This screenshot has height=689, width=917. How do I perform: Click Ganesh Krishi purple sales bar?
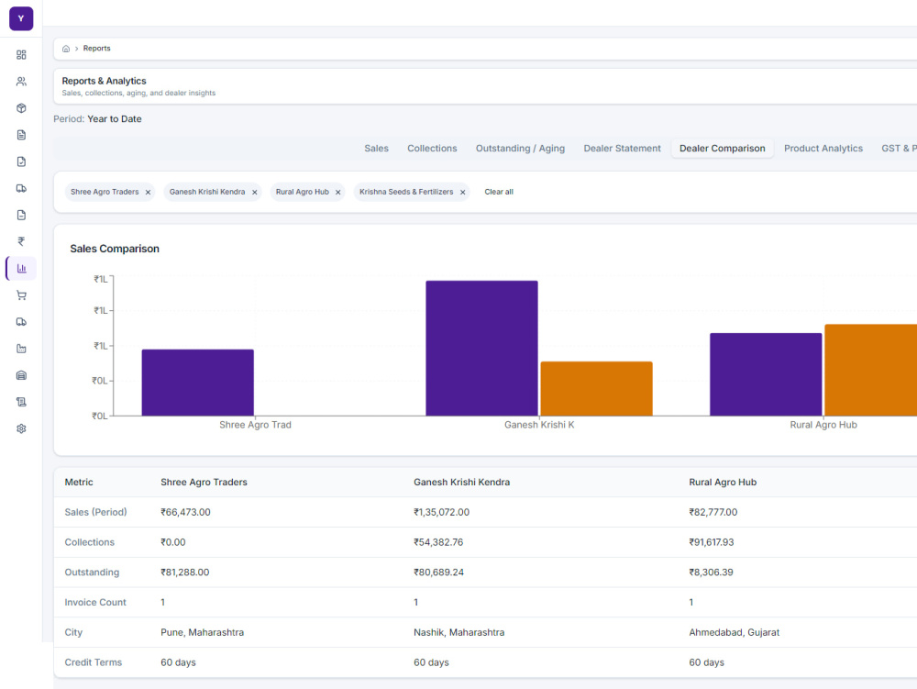482,349
